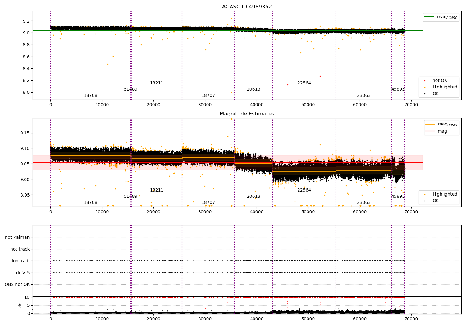
Task: Select the orange mag OBSID legend entry
Action: pos(441,124)
